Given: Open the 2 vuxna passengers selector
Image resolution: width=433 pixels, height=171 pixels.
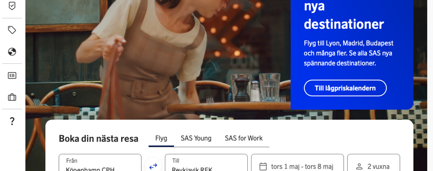Looking at the screenshot, I should click(374, 163).
